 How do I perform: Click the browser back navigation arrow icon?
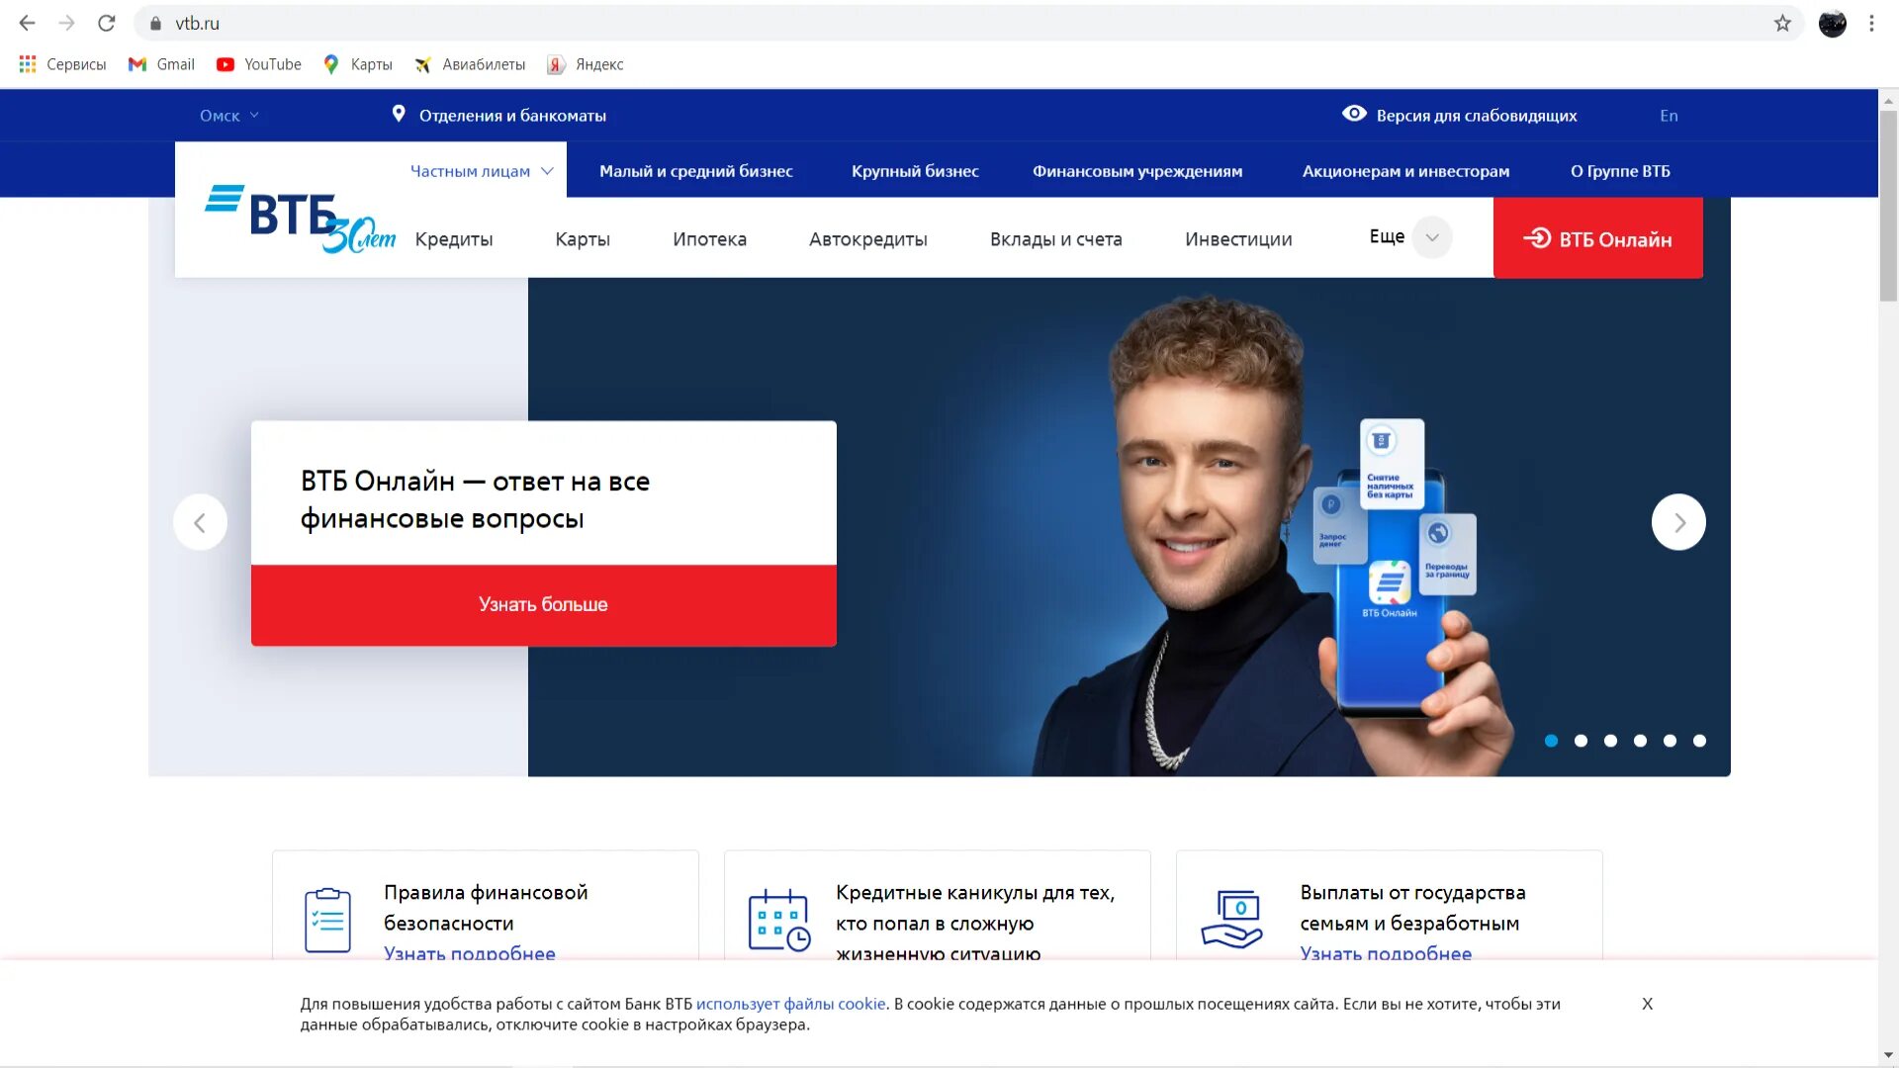(24, 24)
